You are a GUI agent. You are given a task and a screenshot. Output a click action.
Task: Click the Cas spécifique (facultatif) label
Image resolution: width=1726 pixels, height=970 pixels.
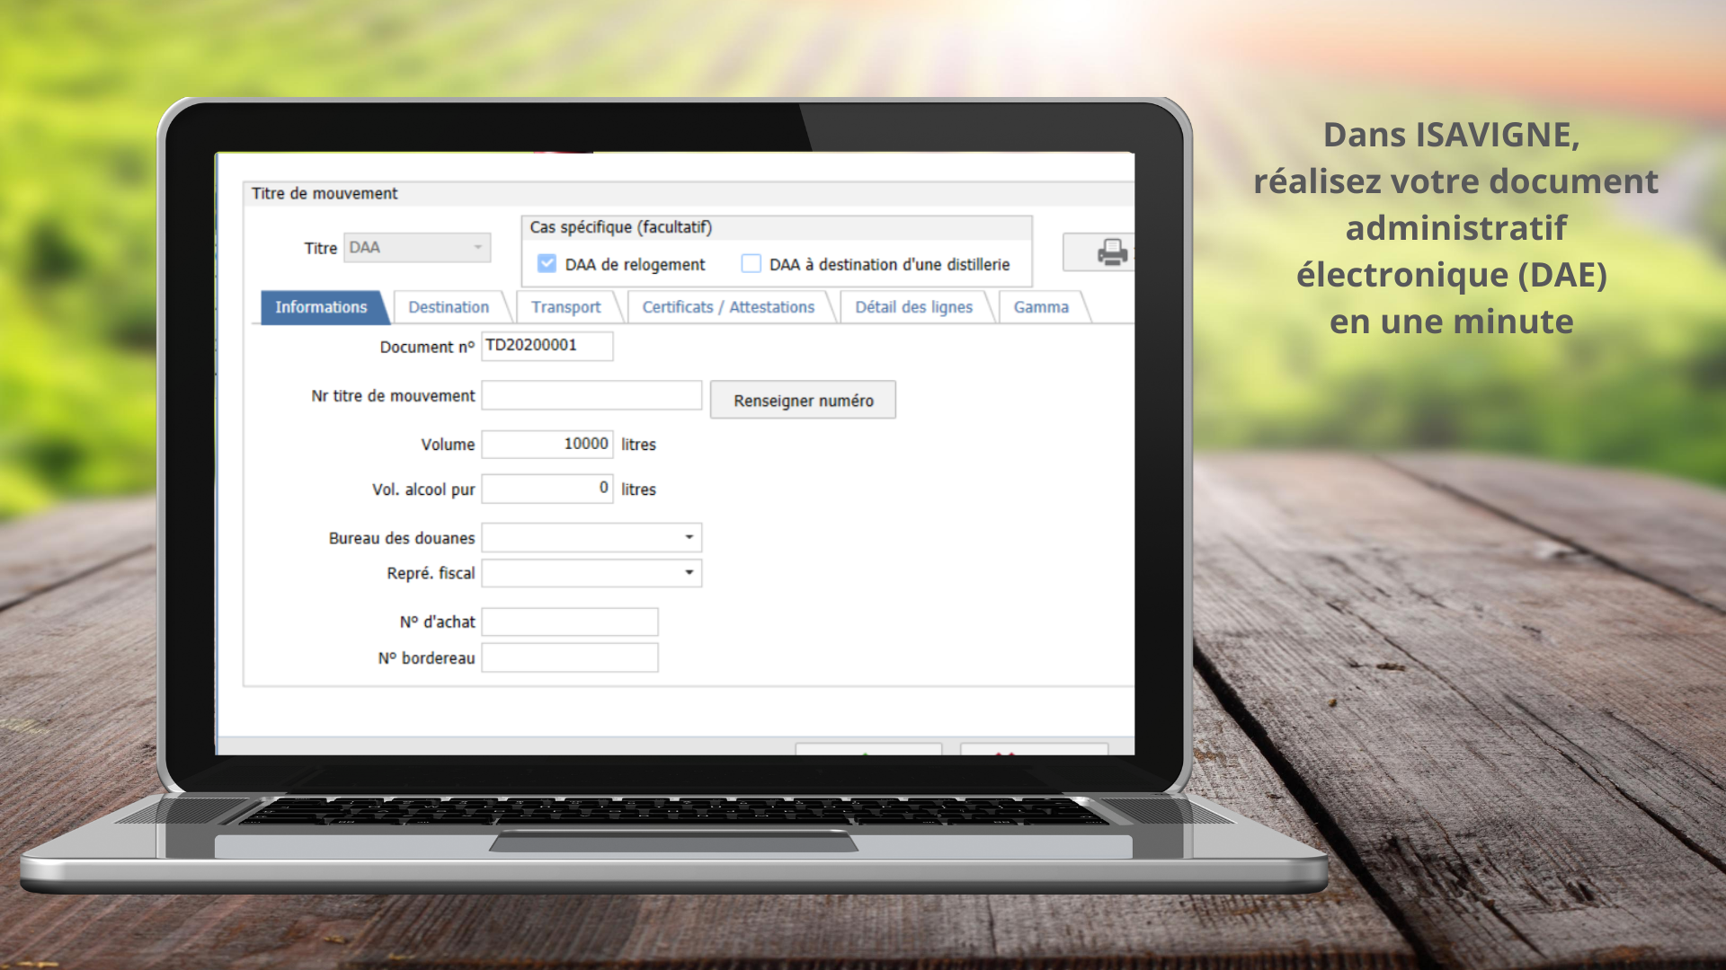pyautogui.click(x=620, y=227)
